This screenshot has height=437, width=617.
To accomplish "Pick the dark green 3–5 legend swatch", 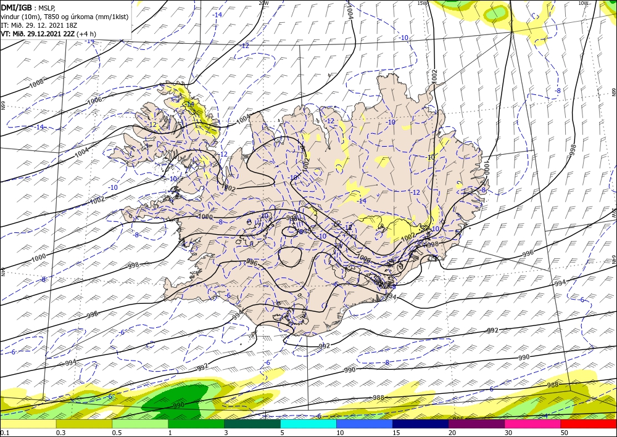I will click(252, 423).
